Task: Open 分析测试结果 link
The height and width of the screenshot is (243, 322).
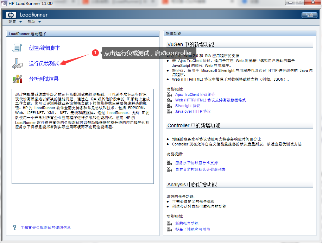Action: tap(44, 79)
